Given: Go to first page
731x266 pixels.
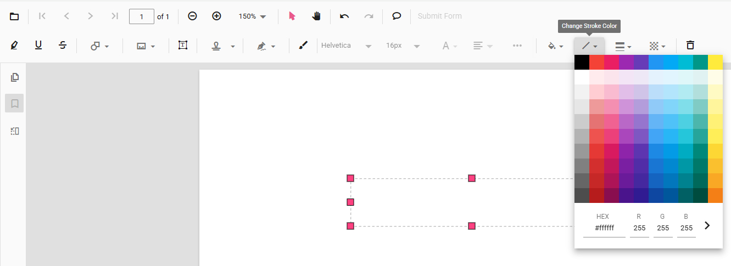Looking at the screenshot, I should point(42,16).
